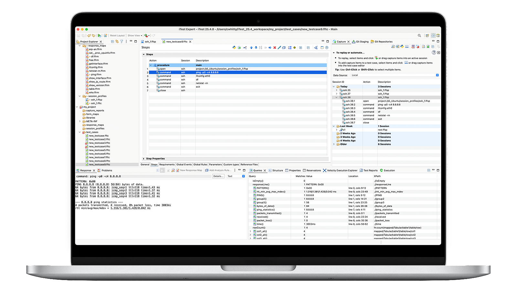
Task: Open the Global Rules tab
Action: pos(200,165)
